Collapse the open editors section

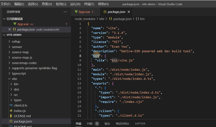pyautogui.click(x=4, y=19)
